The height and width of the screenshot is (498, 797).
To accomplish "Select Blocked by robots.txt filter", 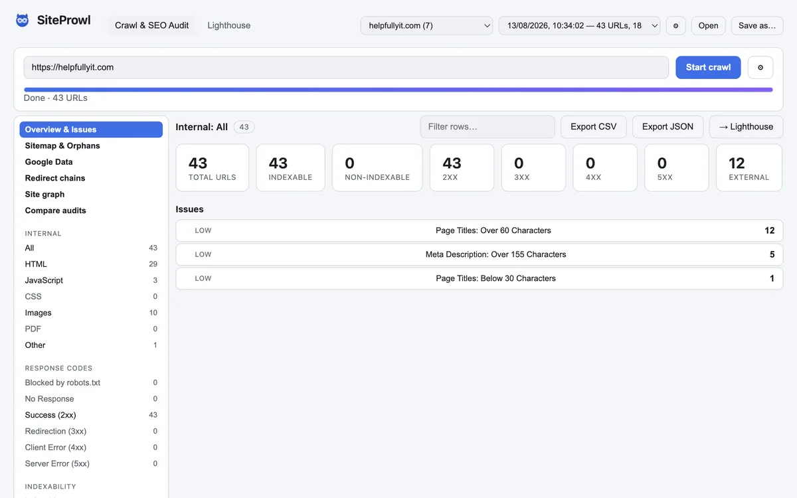I will (91, 382).
